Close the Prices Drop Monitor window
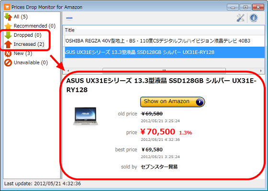The image size is (268, 191). pos(258,7)
